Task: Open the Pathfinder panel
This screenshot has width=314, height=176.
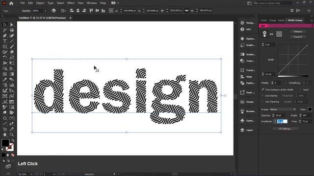Action: [x=247, y=83]
